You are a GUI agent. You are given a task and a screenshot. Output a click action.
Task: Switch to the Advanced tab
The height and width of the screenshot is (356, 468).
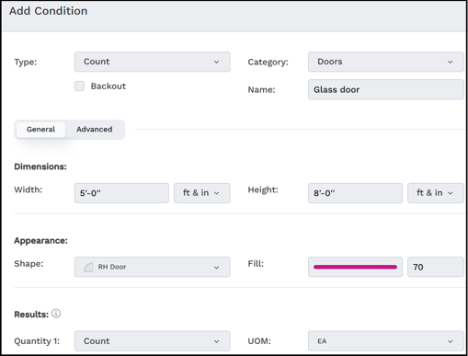(95, 130)
